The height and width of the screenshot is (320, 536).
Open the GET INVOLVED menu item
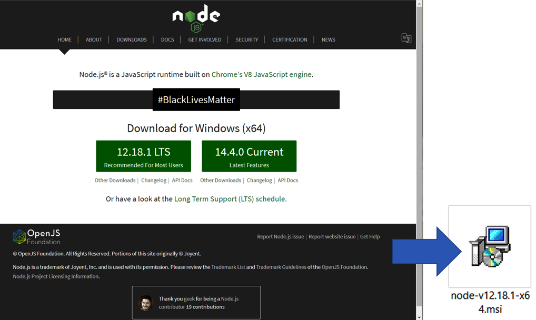click(x=204, y=39)
